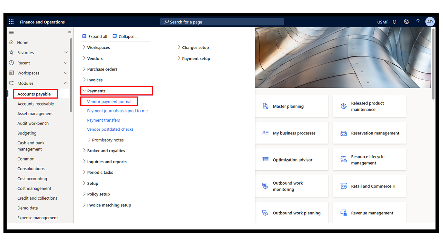Open the Vendor payment journal link
This screenshot has width=443, height=249.
point(109,102)
